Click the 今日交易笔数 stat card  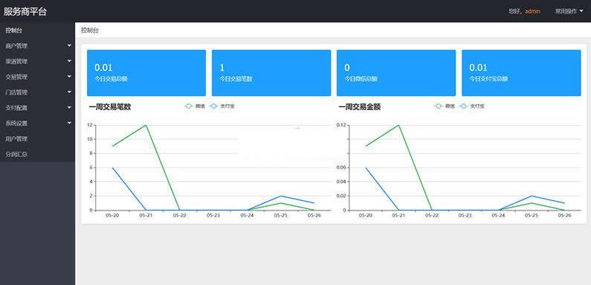[271, 73]
